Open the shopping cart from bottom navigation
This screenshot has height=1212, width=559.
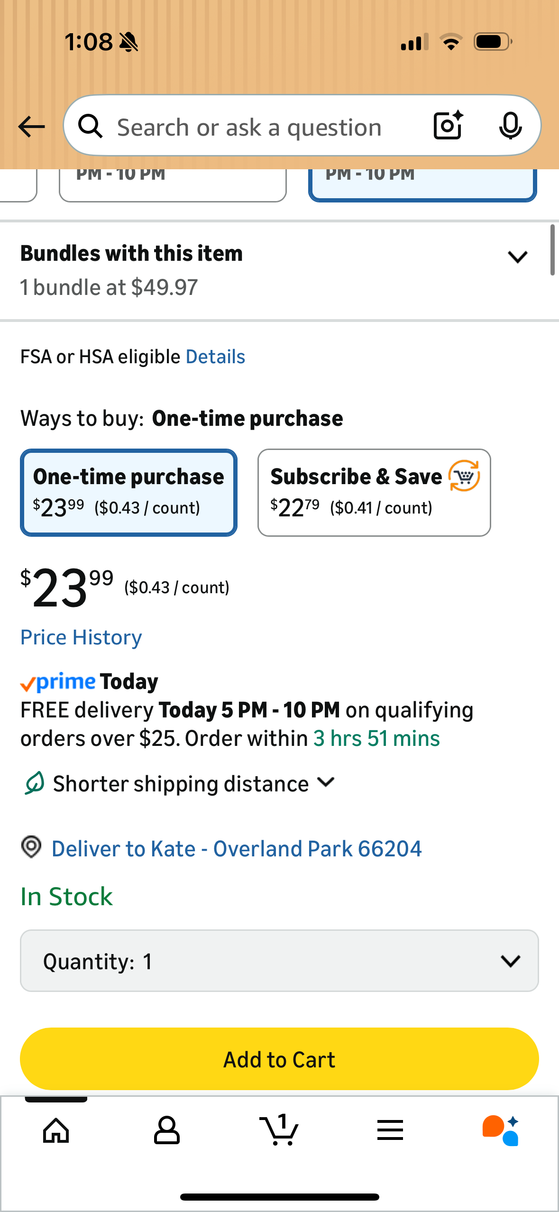[279, 1130]
